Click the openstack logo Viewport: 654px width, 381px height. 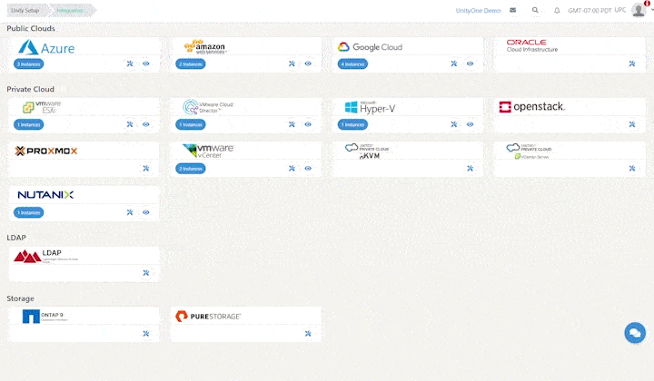[x=531, y=107]
